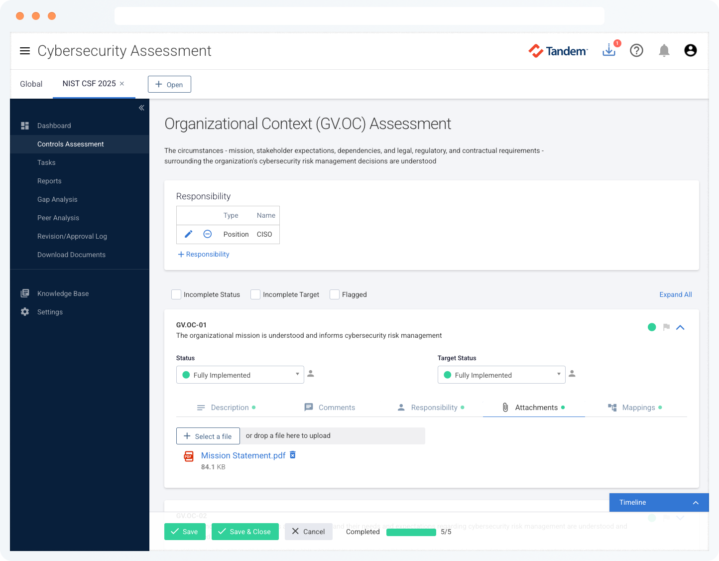Click the downloads icon with notification badge

[609, 50]
